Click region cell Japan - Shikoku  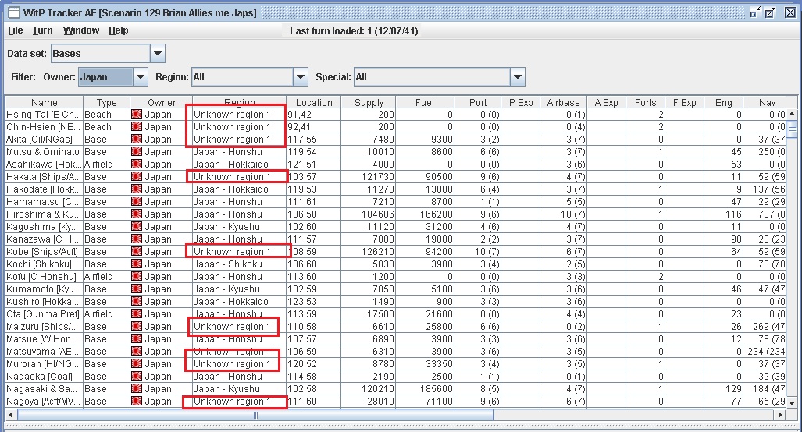239,264
